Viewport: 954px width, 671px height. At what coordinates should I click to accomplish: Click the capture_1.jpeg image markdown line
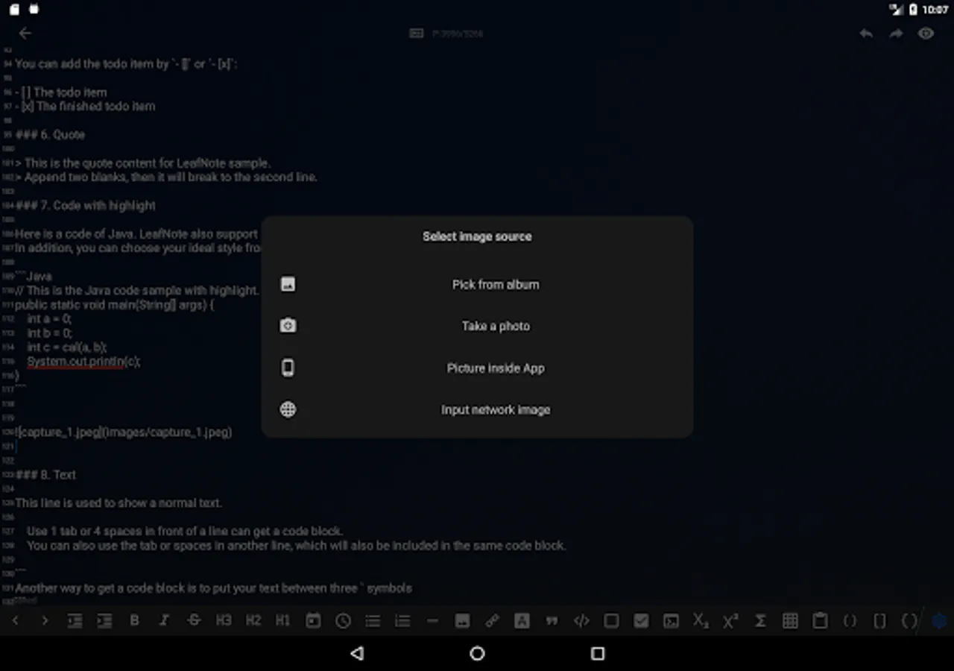124,432
